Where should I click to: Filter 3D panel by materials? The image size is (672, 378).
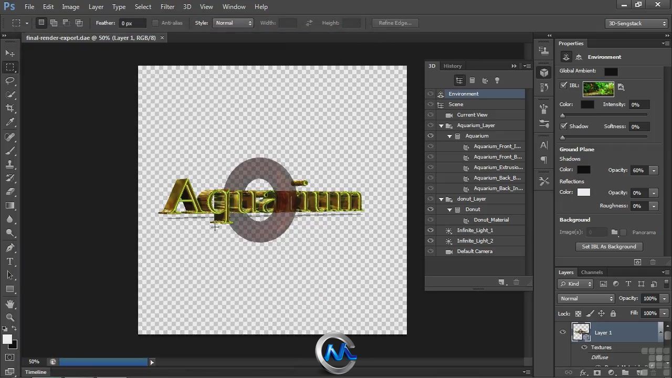[485, 80]
